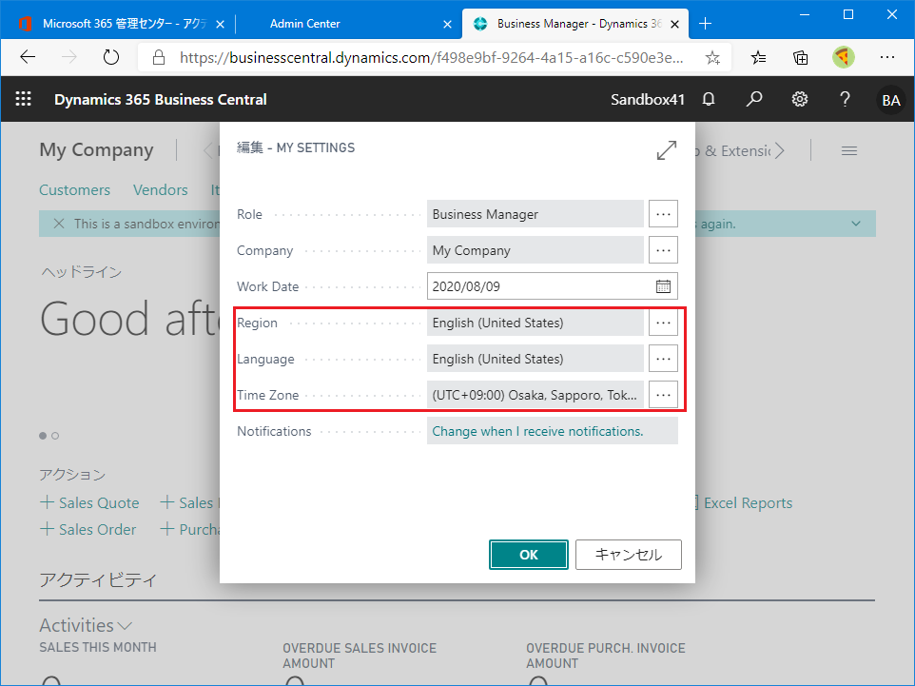The width and height of the screenshot is (915, 686).
Task: Click the Sandbox41 environment name
Action: tap(647, 99)
